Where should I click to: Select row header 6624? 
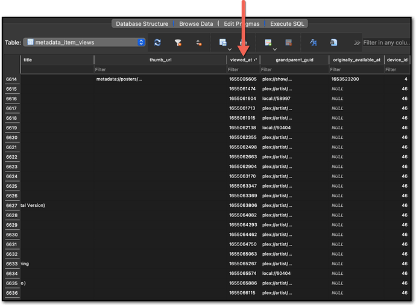(x=11, y=176)
